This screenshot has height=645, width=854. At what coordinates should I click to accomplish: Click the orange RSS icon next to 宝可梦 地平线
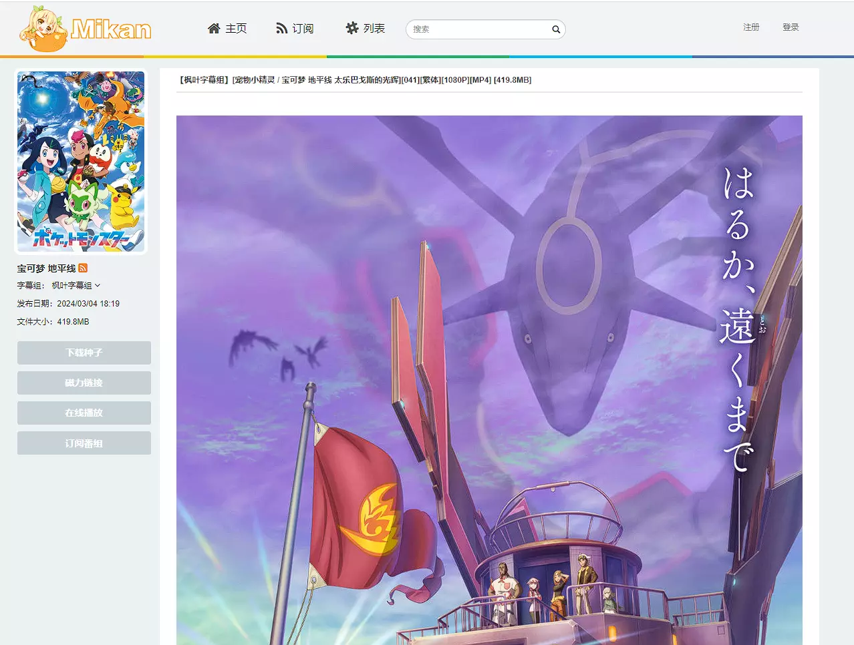[x=83, y=268]
